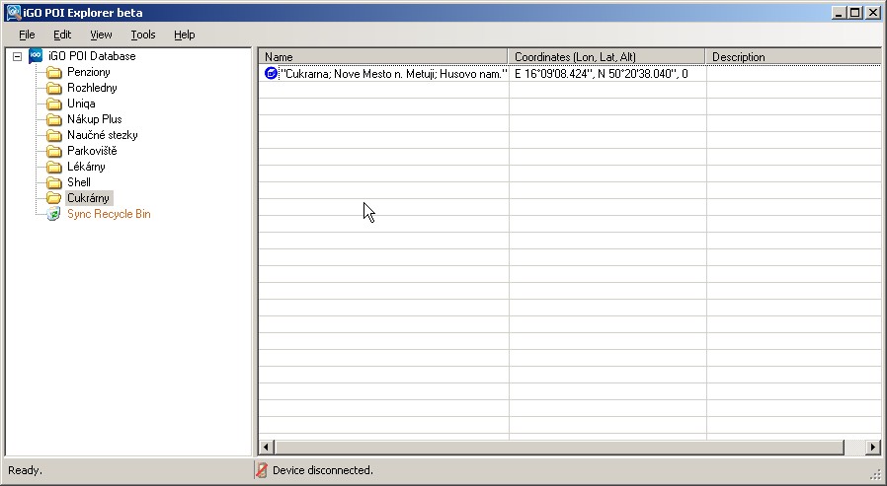Click the Penziony folder icon
The image size is (887, 486).
[x=54, y=73]
